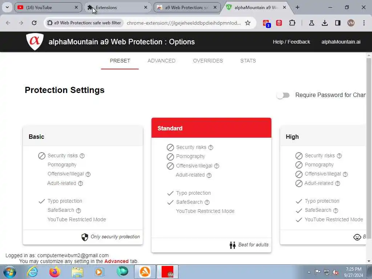Click the smiley face icon in High card

[357, 237]
